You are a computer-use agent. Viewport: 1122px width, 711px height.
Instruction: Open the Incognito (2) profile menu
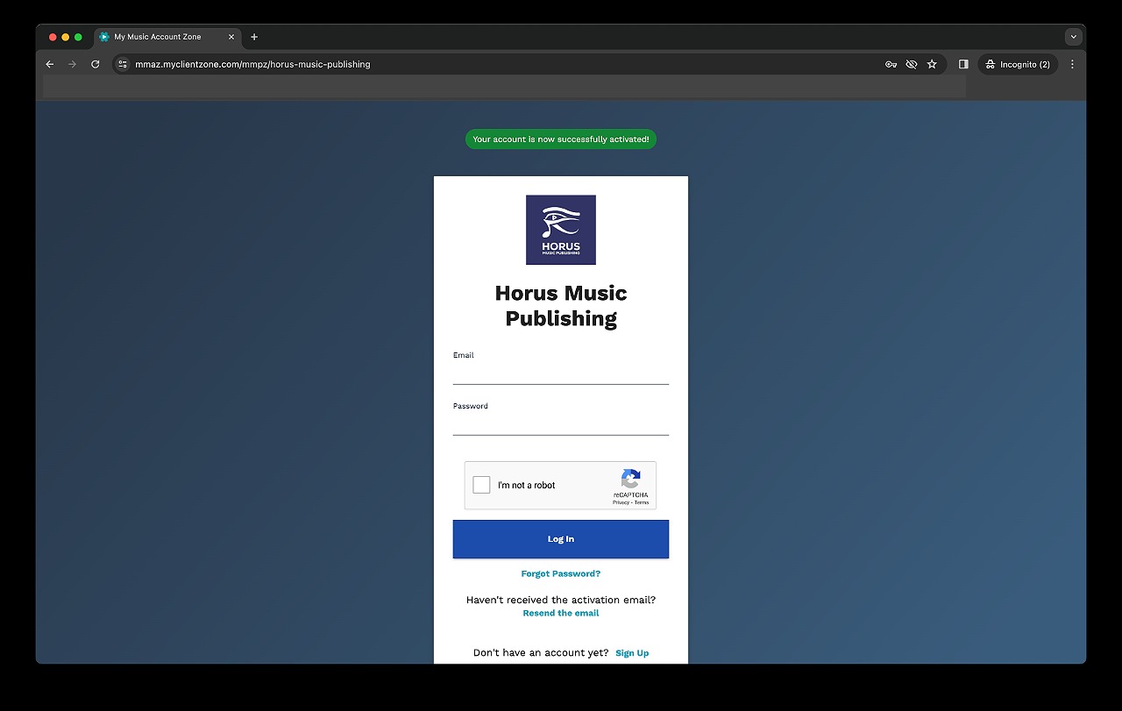1018,64
